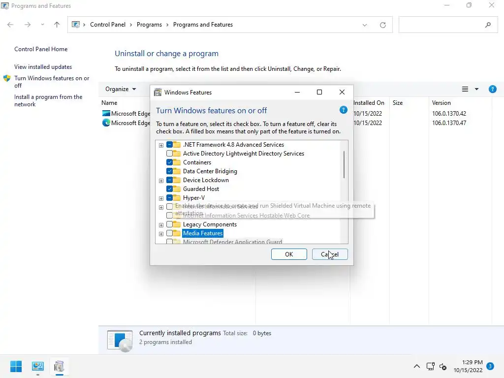504x378 pixels.
Task: Open the recent locations dropdown
Action: [42, 25]
